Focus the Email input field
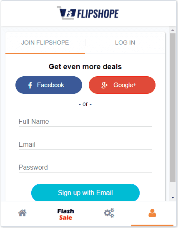Screen dimensions: 178x228 tap(85, 144)
